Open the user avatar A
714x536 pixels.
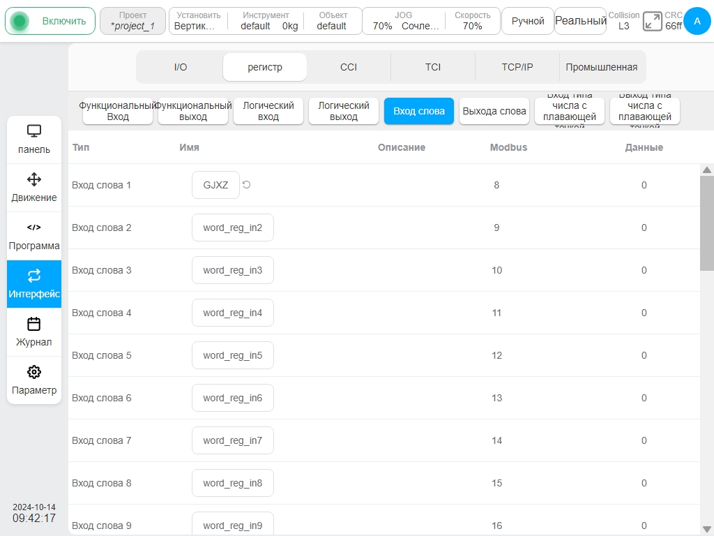click(697, 21)
